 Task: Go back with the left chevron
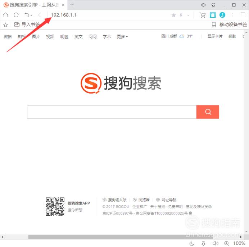(39, 15)
